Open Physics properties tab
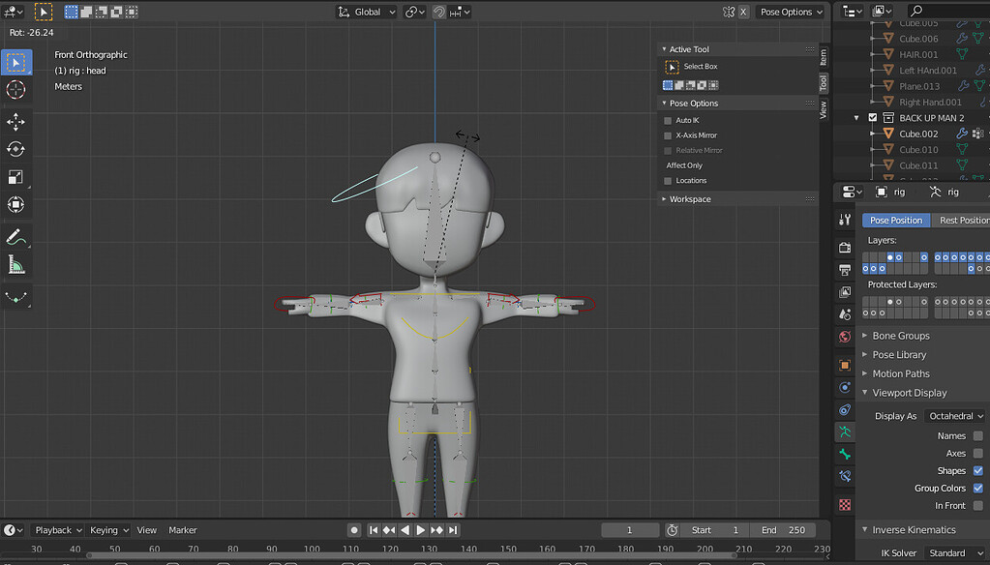Screen dimensions: 990x565 click(x=845, y=387)
